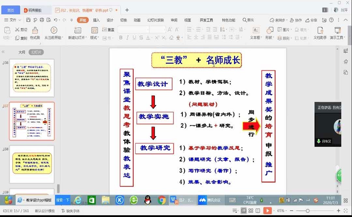Open Google Chrome from the taskbar

(x=162, y=200)
